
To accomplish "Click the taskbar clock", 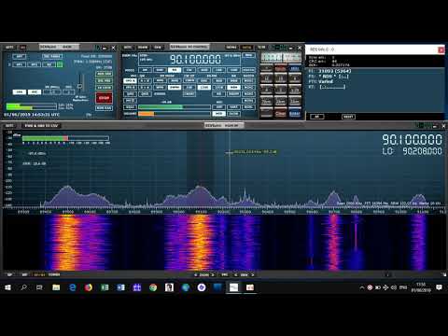I will pyautogui.click(x=421, y=287).
